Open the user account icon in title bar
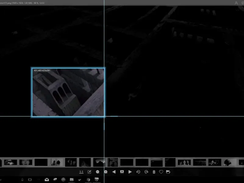Viewport: 244px width, 183px height. [236, 3]
